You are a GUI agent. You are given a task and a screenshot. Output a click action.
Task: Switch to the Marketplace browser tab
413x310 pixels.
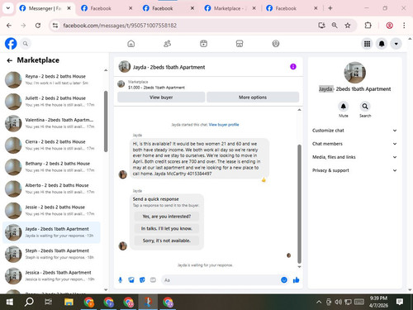(x=230, y=8)
